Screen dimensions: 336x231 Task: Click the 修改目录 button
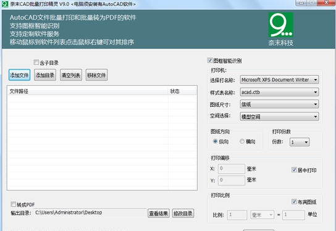click(183, 214)
